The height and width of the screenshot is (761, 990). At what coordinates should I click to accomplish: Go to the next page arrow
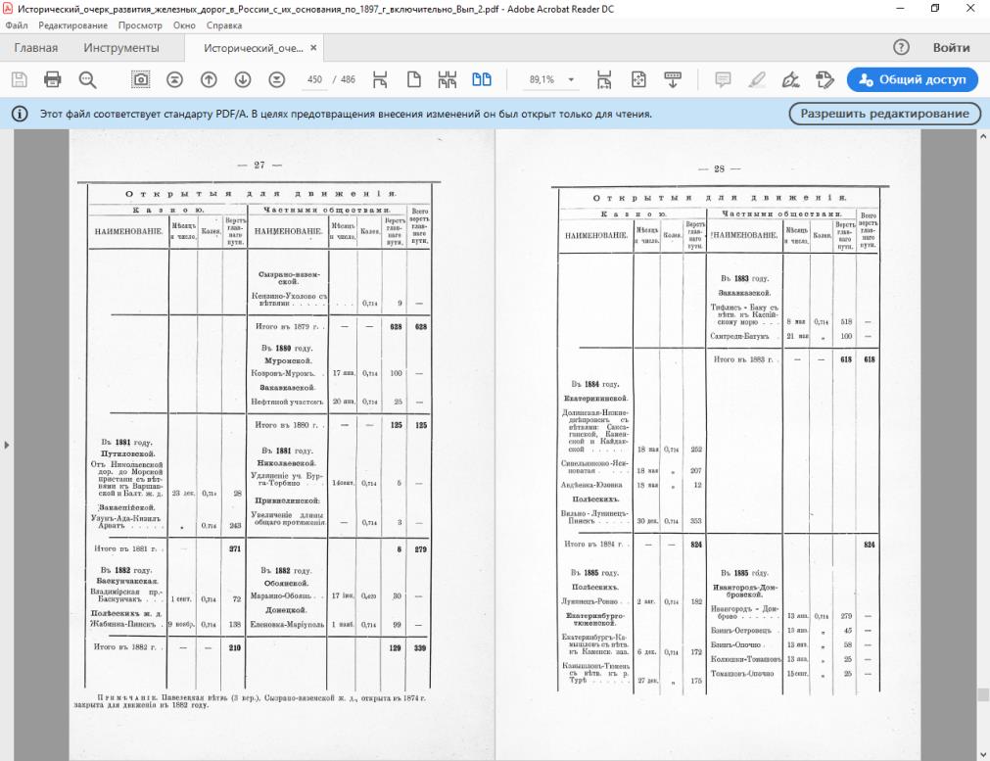243,80
